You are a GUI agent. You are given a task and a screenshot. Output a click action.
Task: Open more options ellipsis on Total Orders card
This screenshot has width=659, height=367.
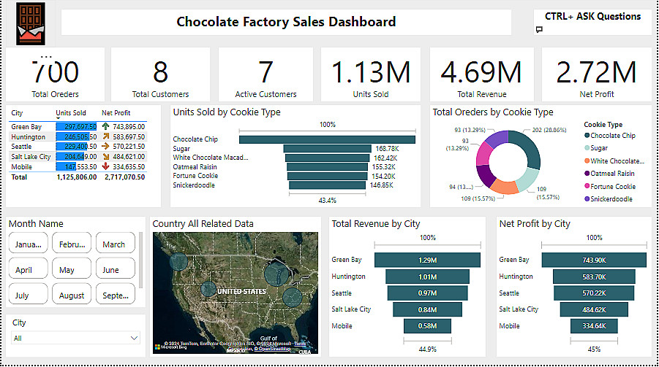[46, 57]
